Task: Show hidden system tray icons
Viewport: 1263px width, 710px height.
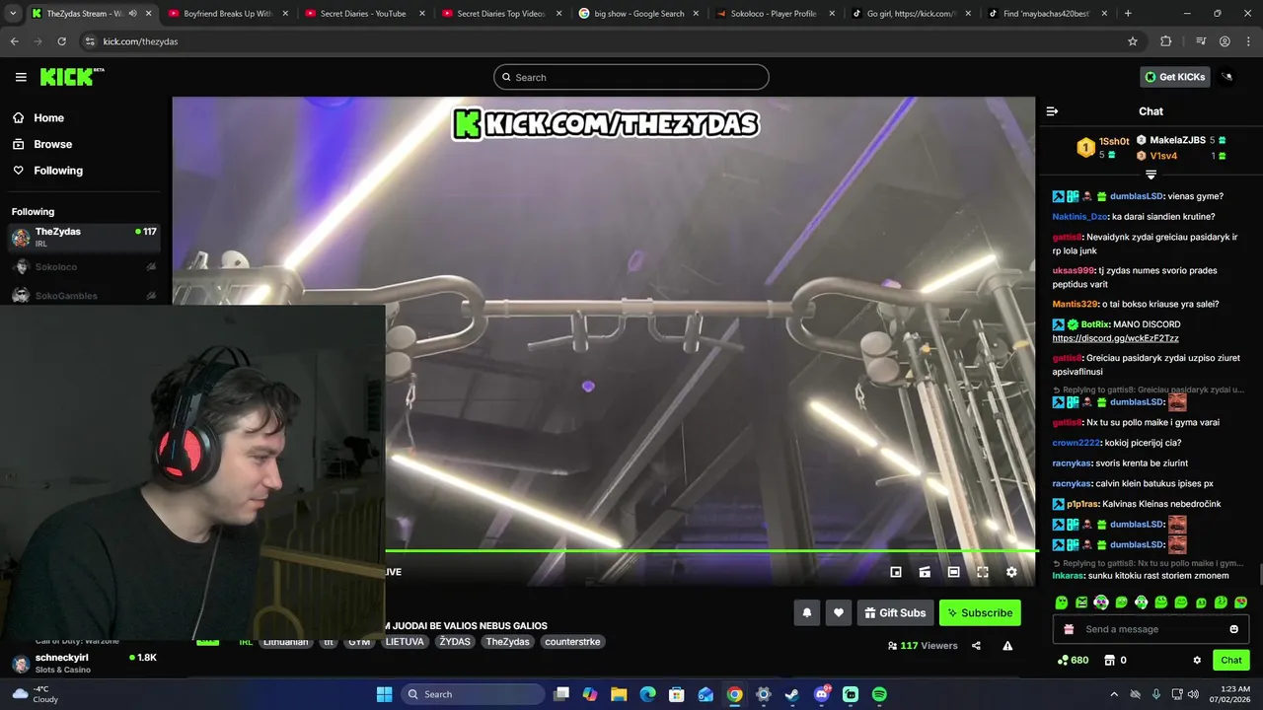Action: (1114, 694)
